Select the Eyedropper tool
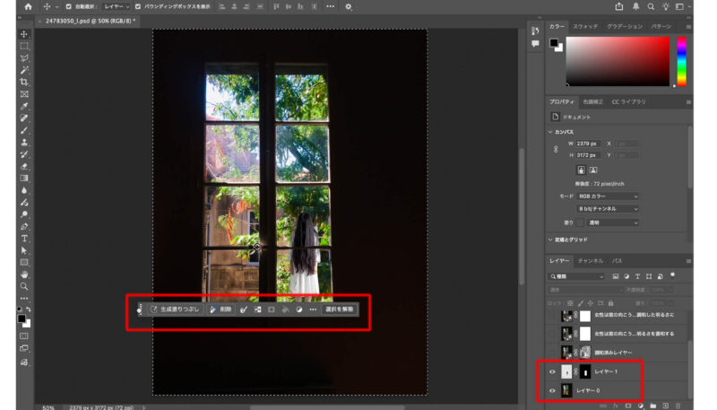 (x=24, y=106)
